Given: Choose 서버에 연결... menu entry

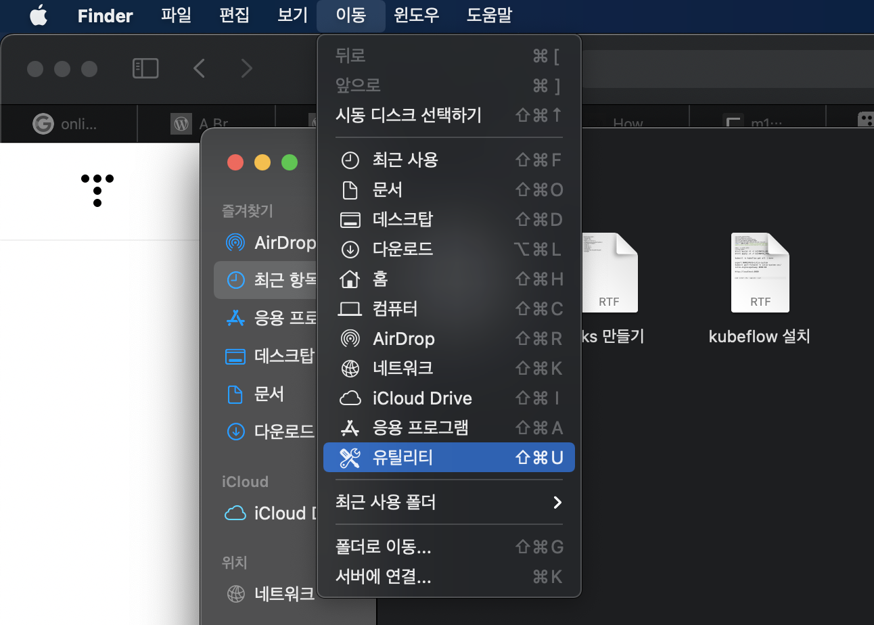Looking at the screenshot, I should tap(449, 577).
